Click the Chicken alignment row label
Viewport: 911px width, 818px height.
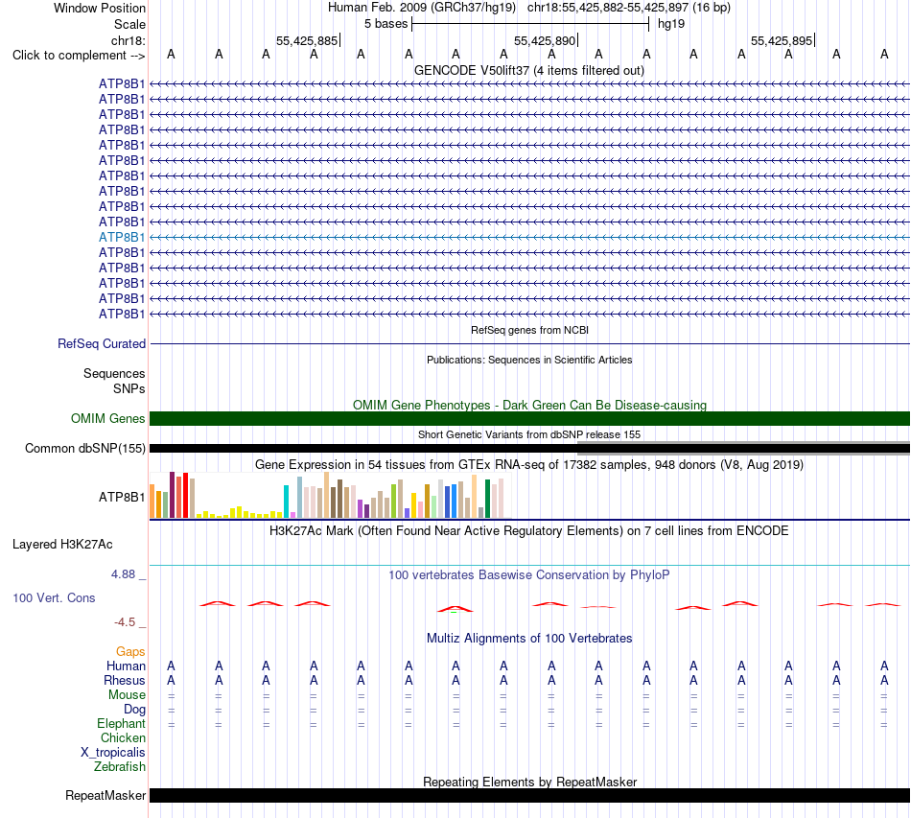(x=123, y=737)
